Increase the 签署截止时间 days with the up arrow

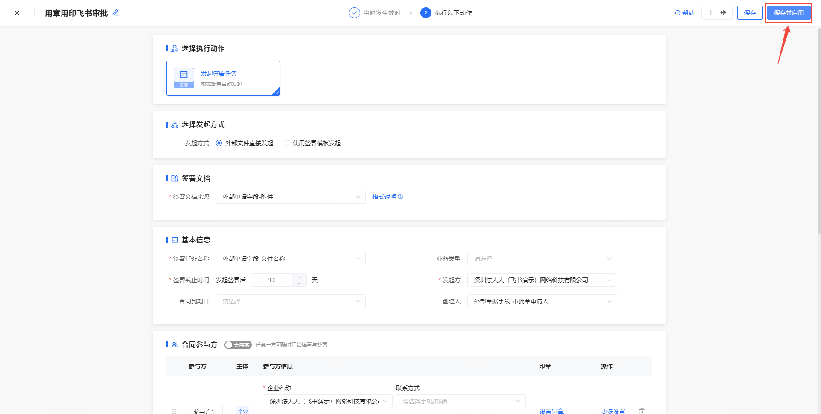click(x=299, y=277)
